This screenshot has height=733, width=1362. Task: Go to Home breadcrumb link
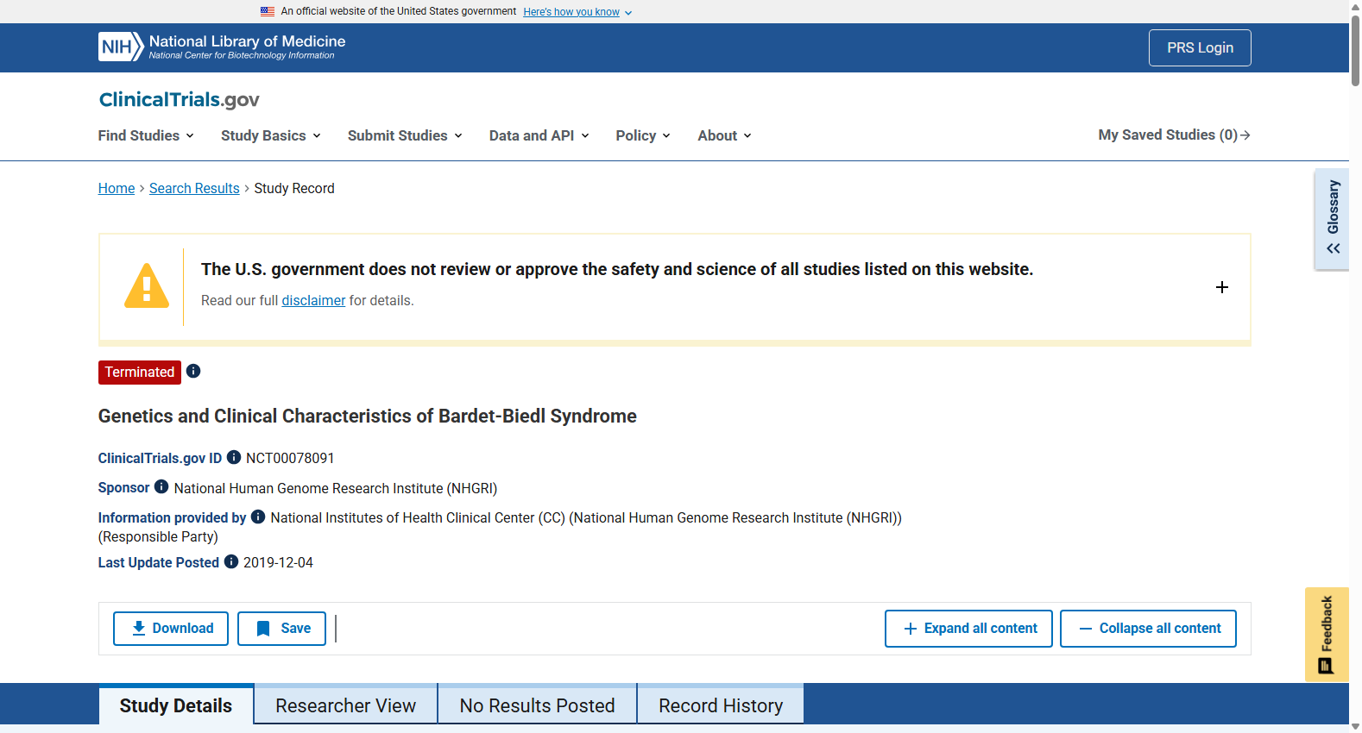point(117,188)
